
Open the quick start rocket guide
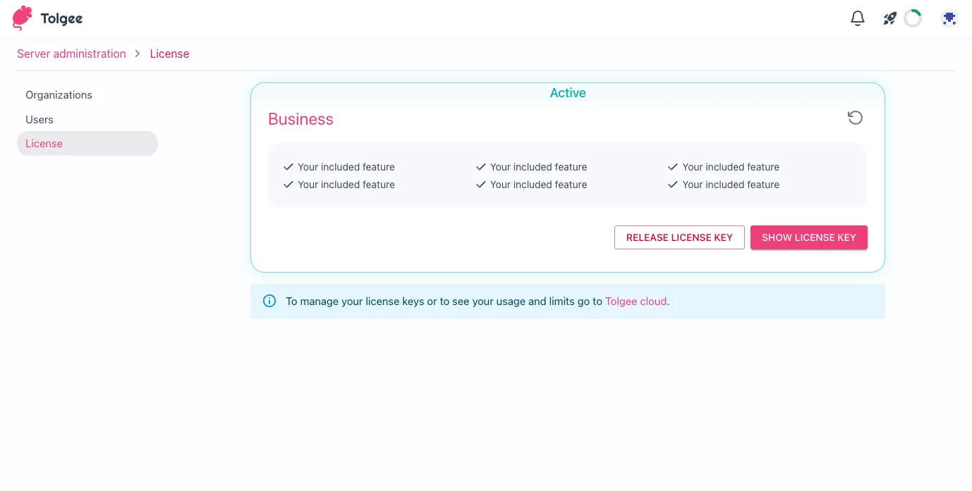(x=889, y=18)
